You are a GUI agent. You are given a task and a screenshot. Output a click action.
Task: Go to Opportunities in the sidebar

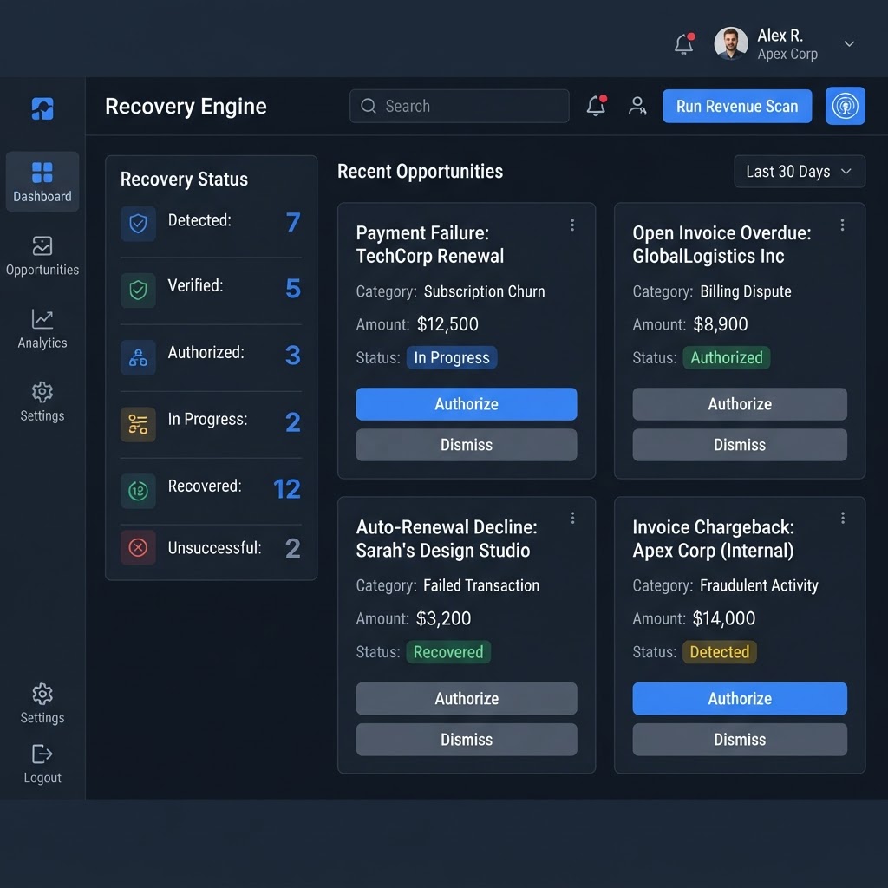pos(42,256)
